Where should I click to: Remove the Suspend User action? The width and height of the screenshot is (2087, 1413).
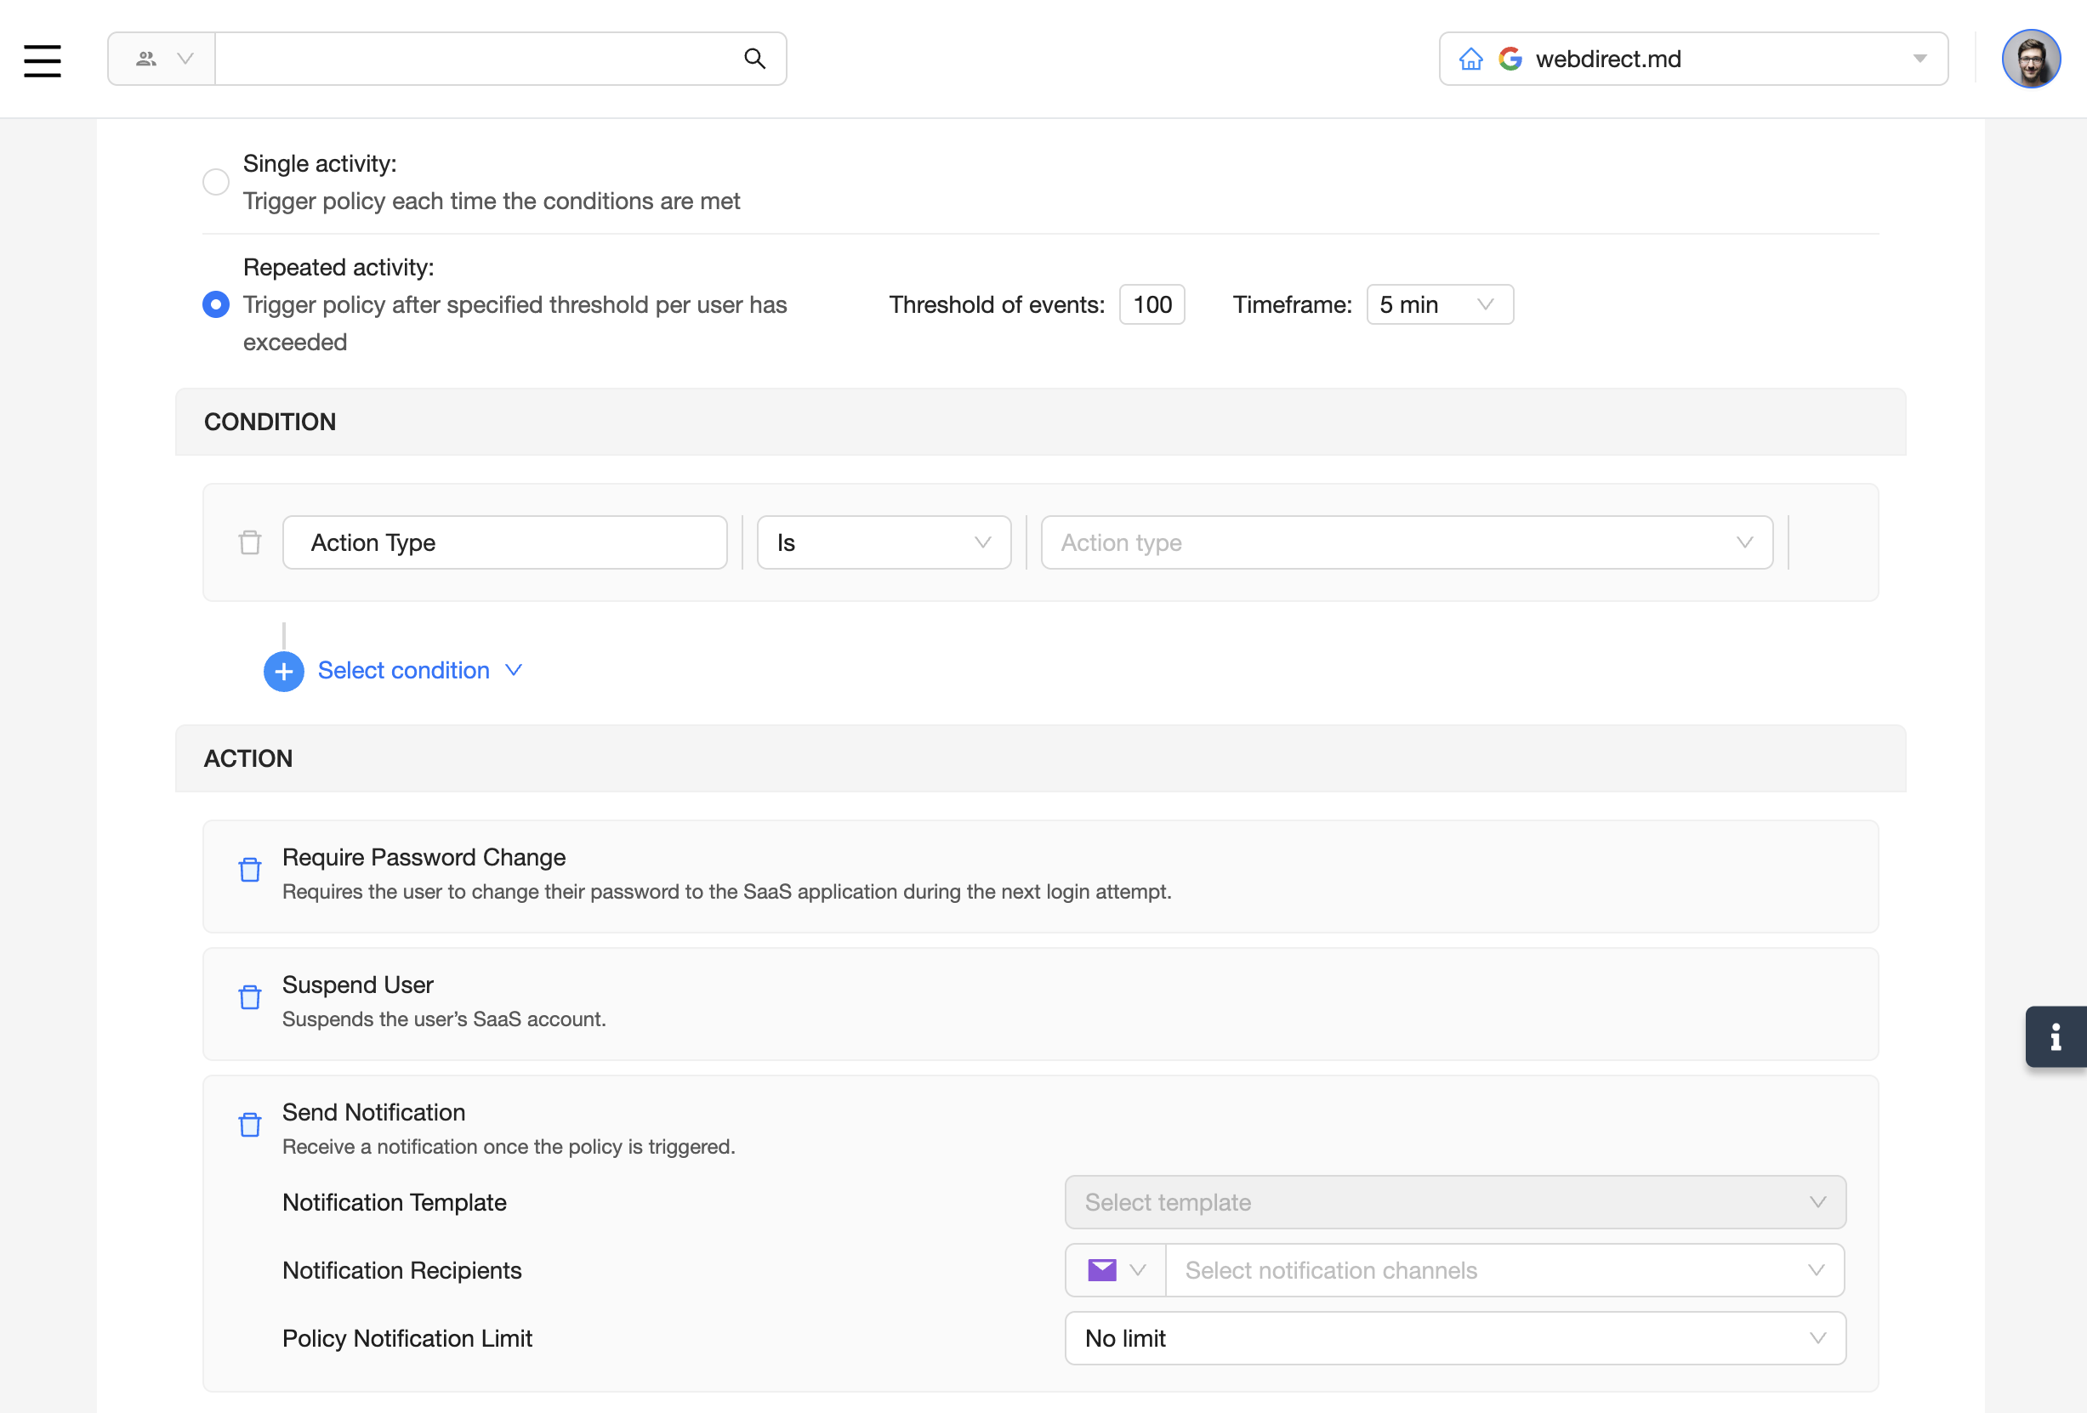click(250, 996)
